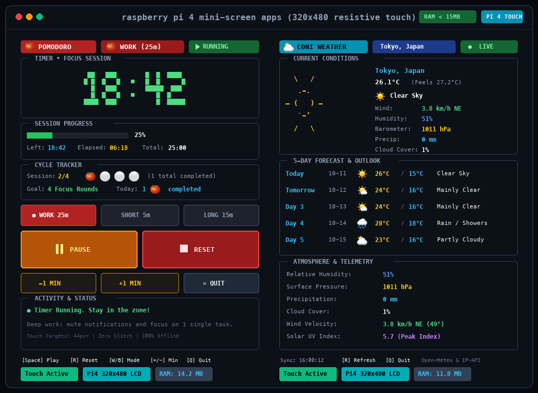Click the Solar UV Index value 5.7
This screenshot has width=538, height=393.
(x=411, y=337)
